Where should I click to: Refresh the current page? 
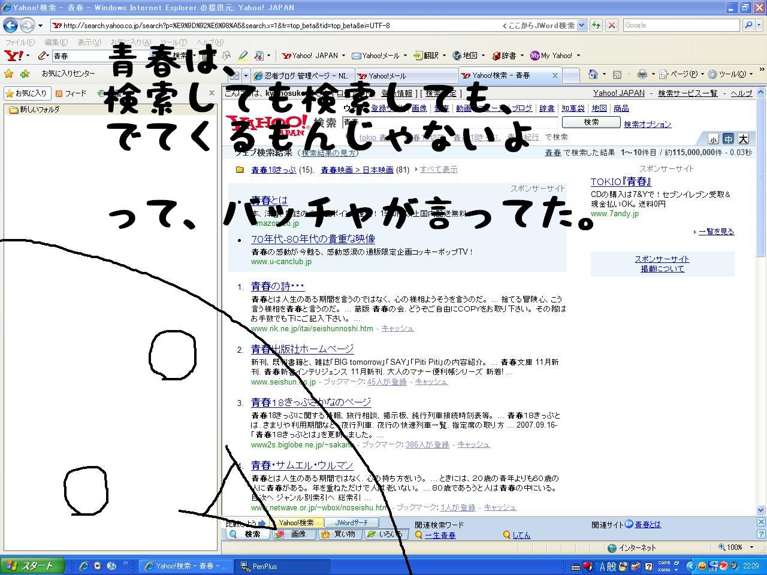pyautogui.click(x=596, y=25)
